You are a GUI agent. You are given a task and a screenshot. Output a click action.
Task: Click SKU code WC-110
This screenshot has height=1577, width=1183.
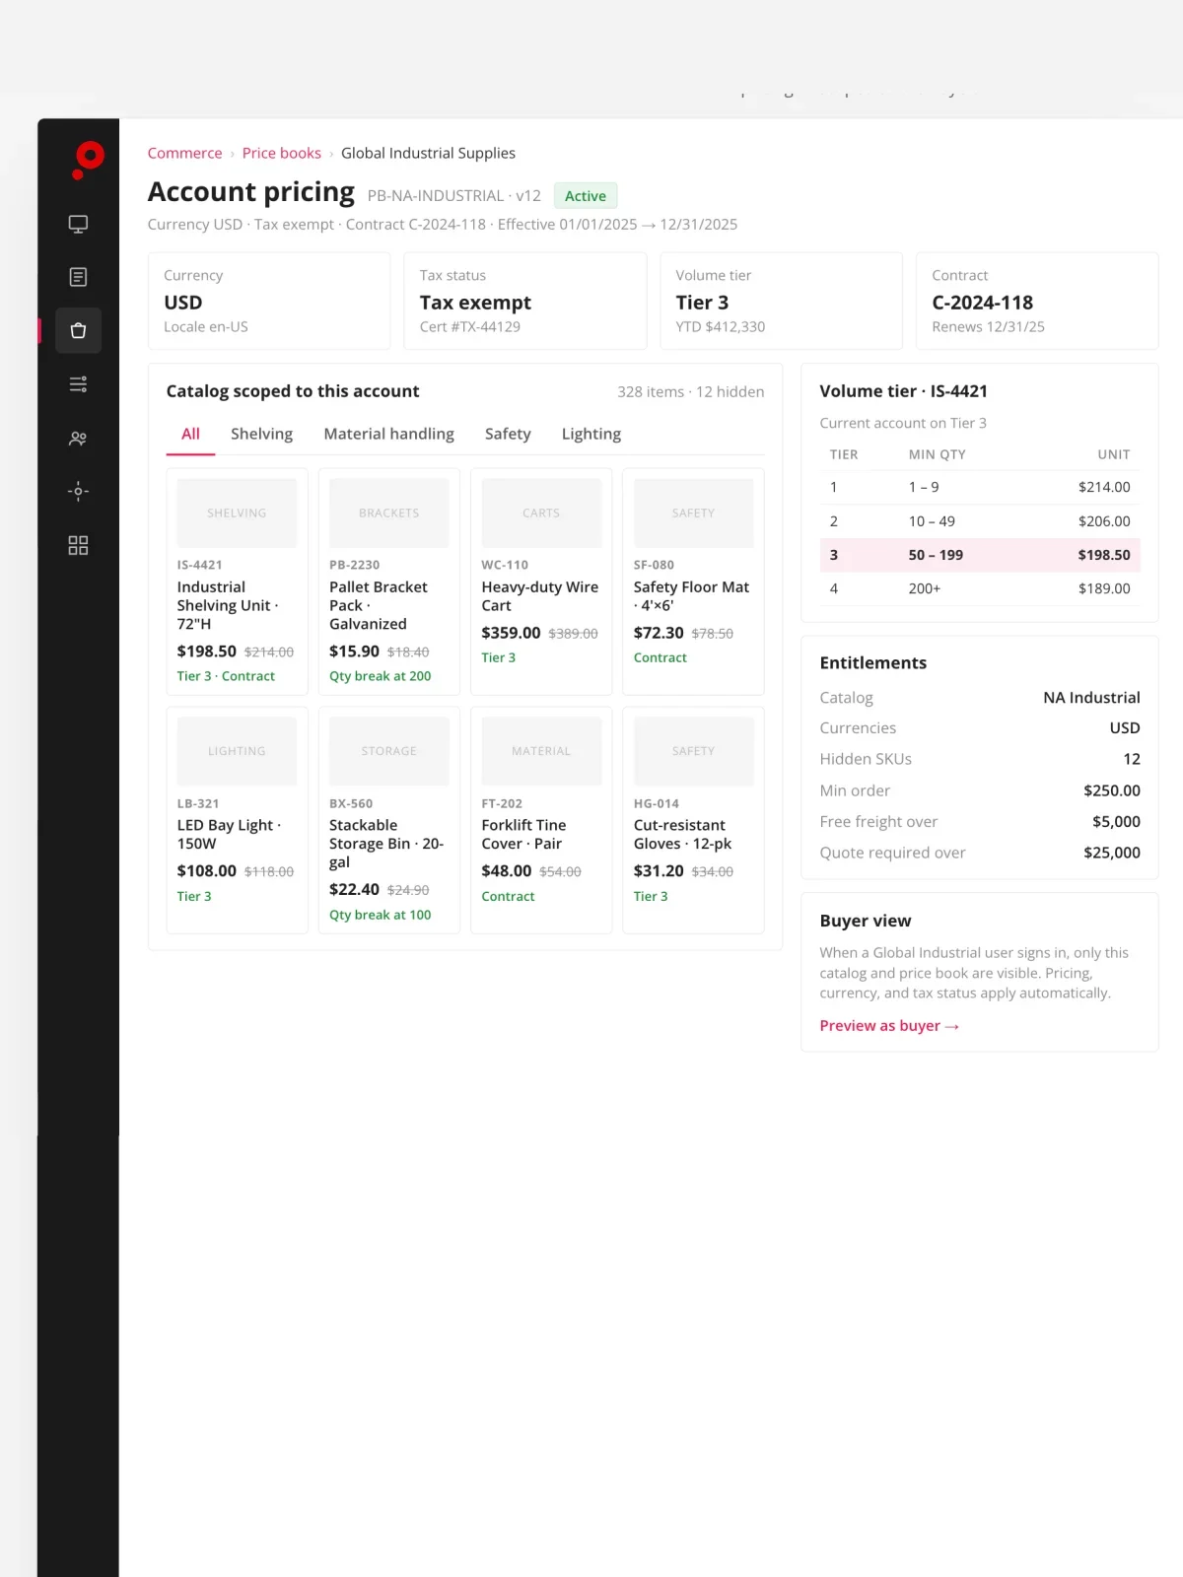click(x=505, y=565)
